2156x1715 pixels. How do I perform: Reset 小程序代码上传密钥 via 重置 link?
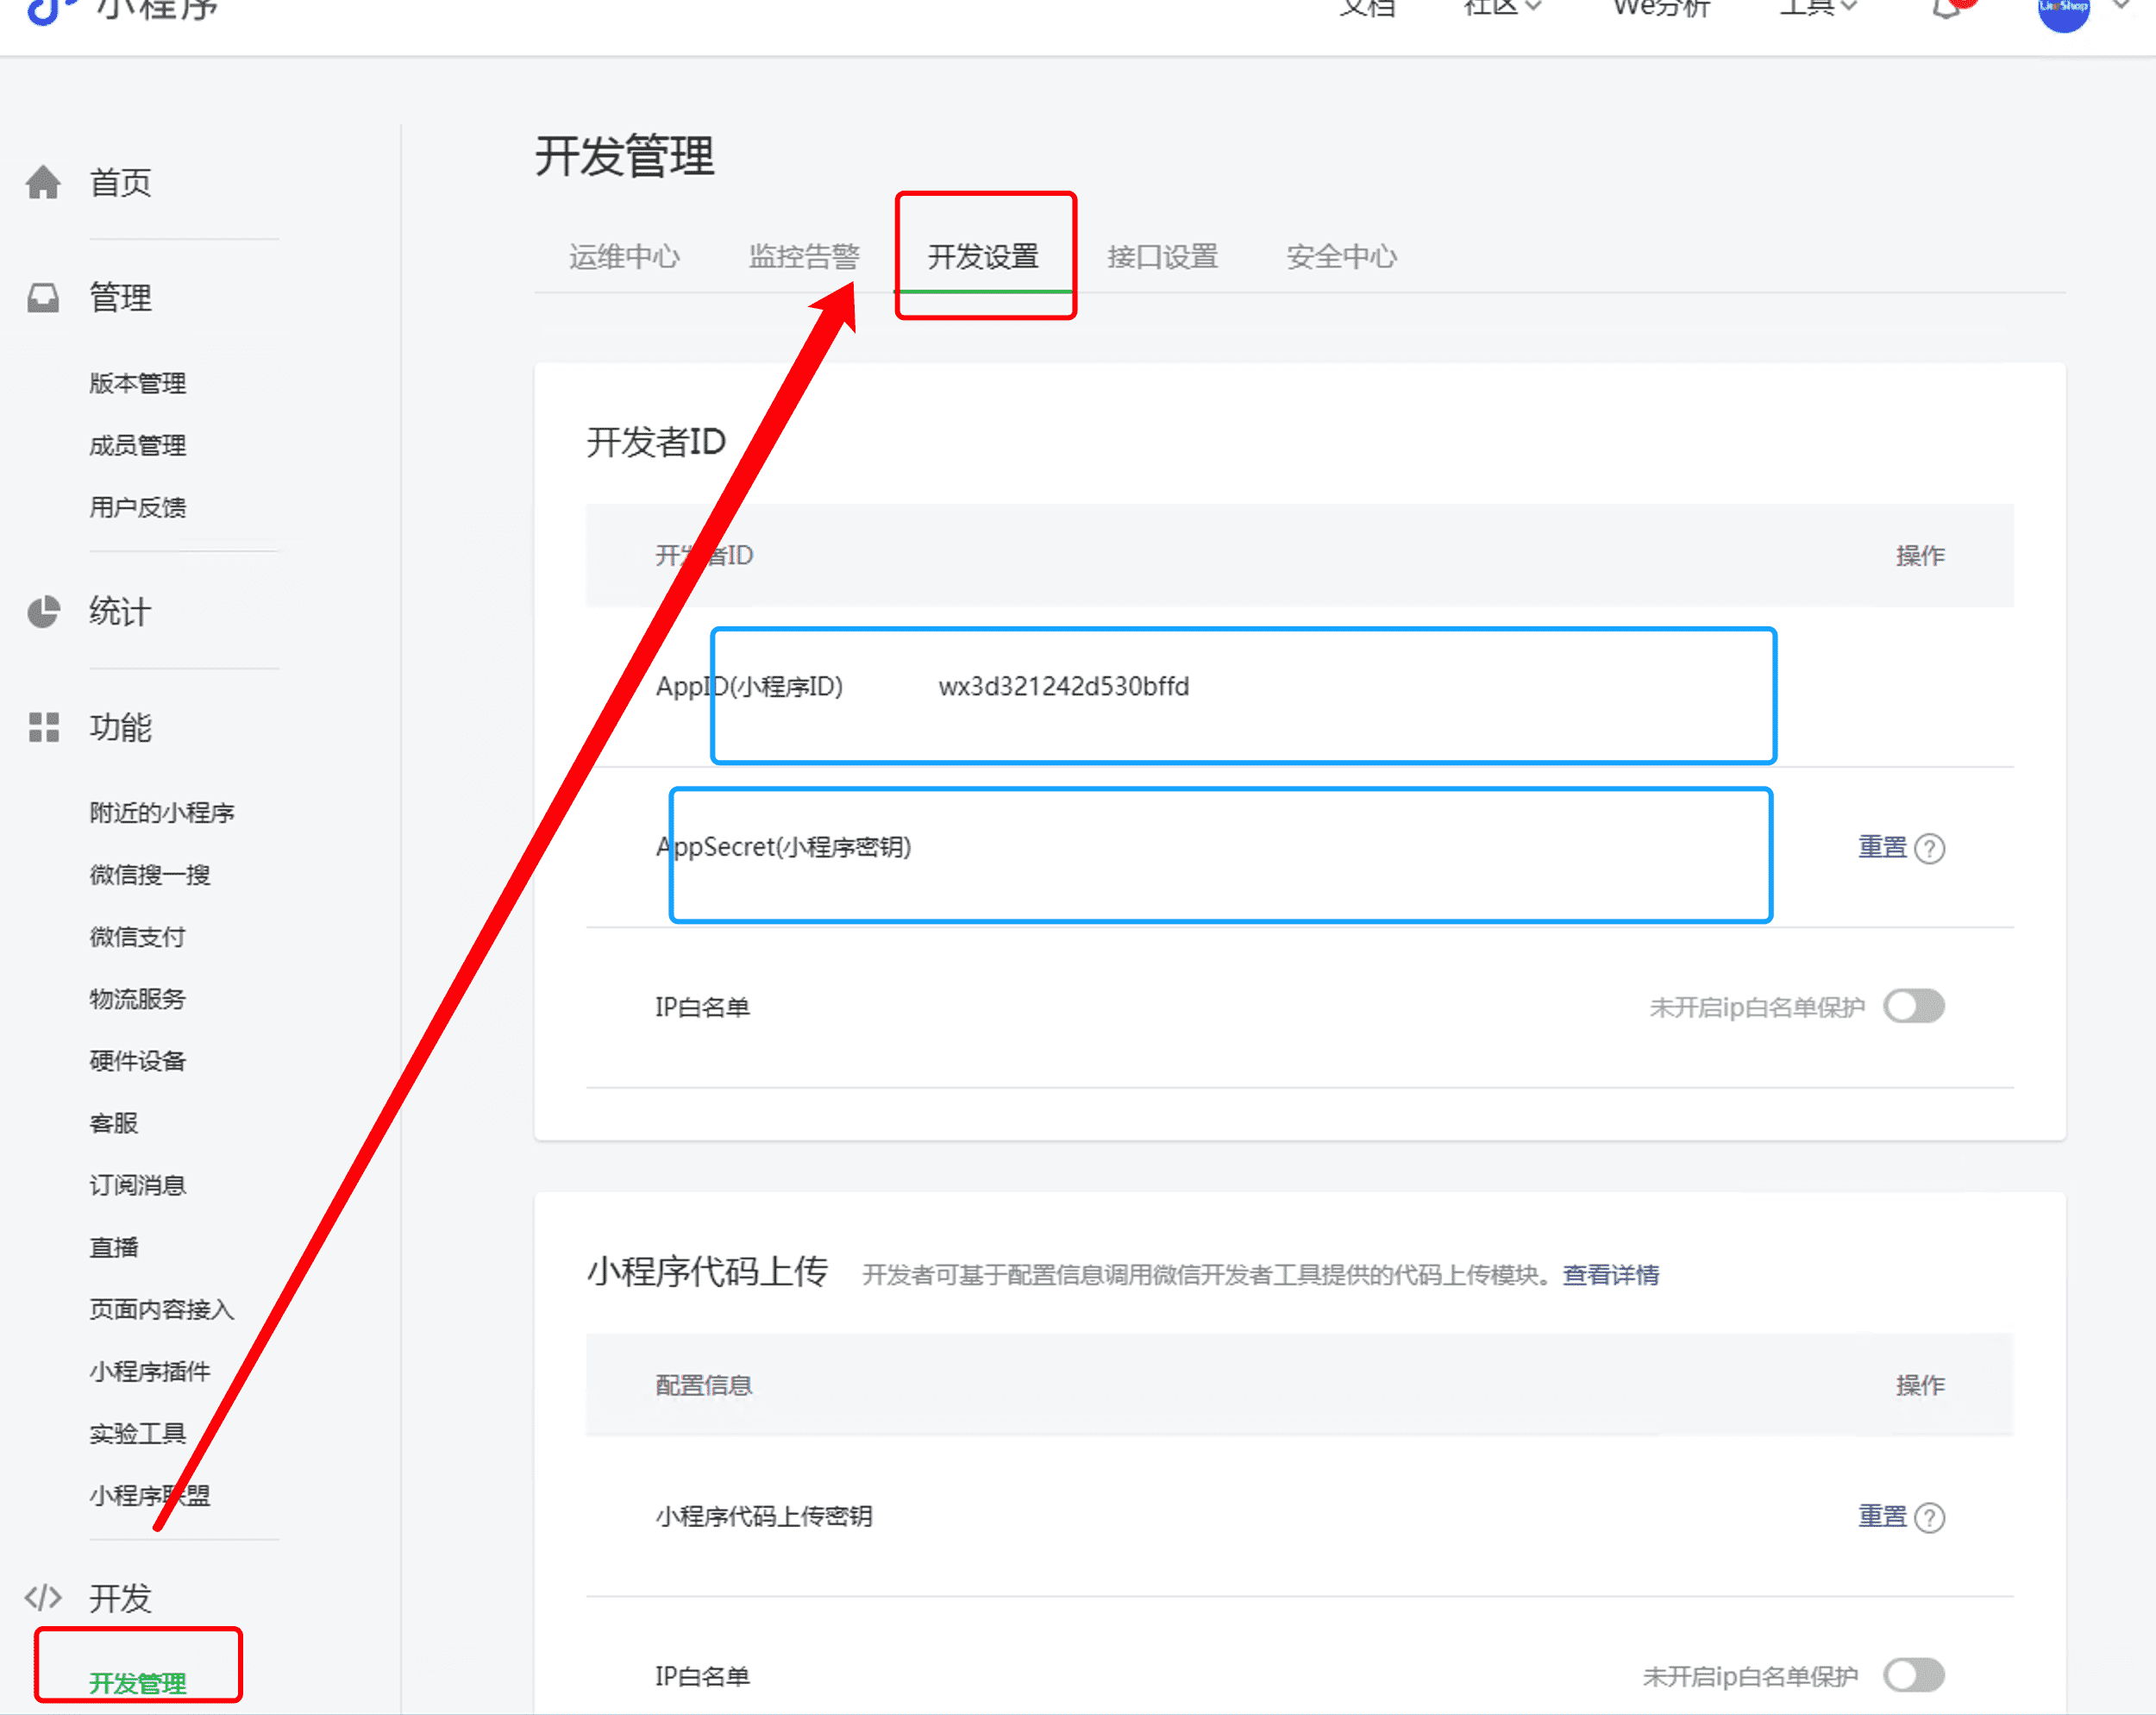tap(1882, 1517)
